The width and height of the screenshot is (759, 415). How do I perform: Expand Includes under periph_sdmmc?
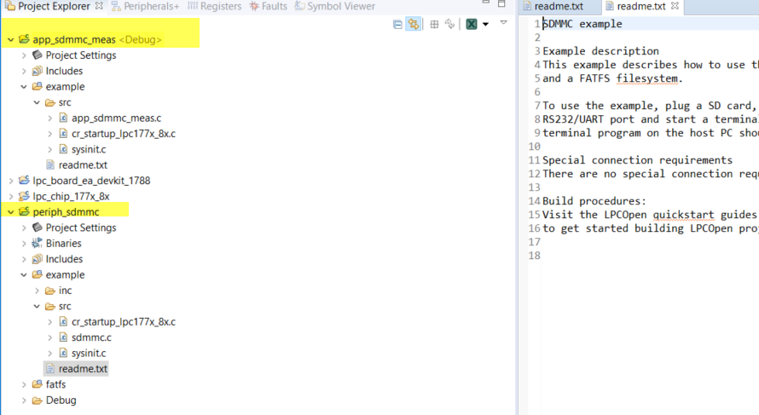[x=24, y=259]
